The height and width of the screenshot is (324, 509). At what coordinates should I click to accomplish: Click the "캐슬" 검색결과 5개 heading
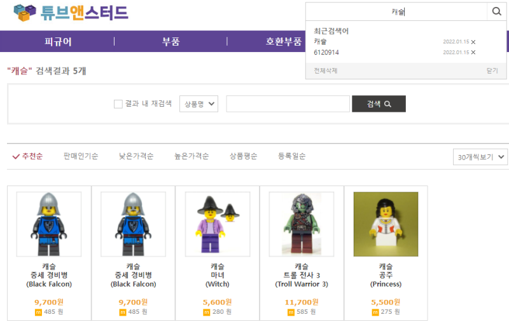coord(46,71)
